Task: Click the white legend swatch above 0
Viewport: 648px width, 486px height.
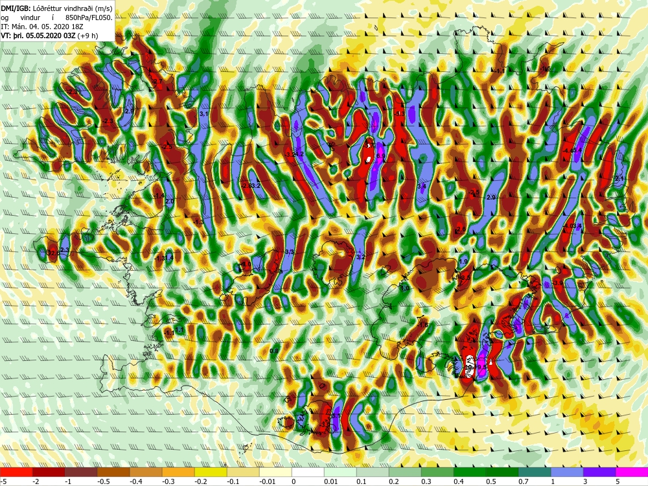Action: tap(308, 472)
